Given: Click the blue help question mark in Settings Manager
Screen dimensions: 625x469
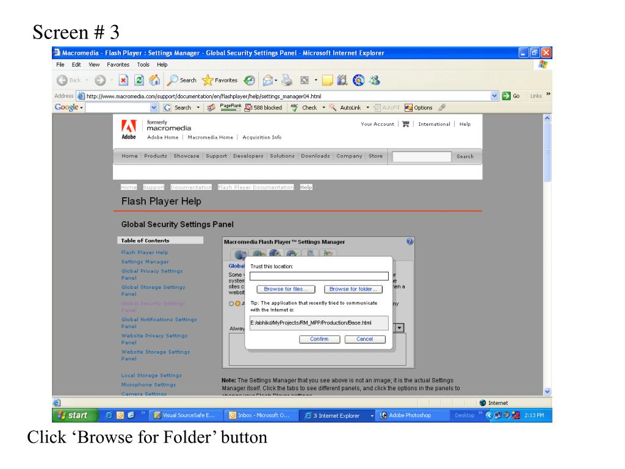Looking at the screenshot, I should (x=410, y=241).
